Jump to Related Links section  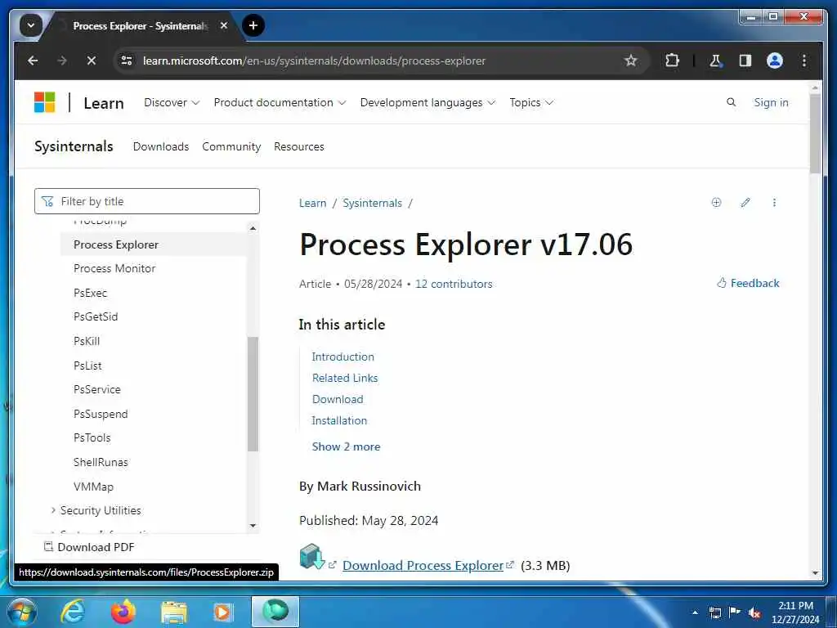click(345, 378)
